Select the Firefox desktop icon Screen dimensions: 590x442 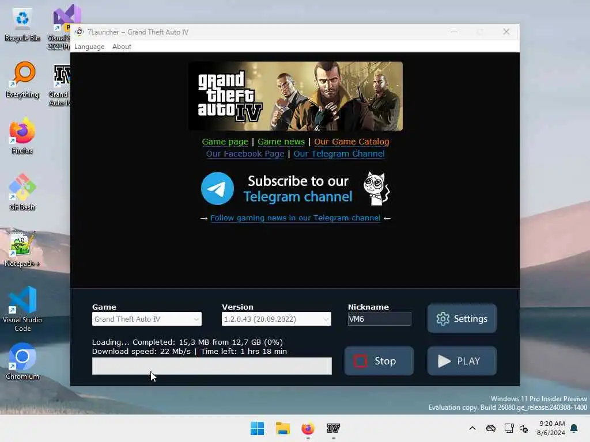tap(22, 136)
